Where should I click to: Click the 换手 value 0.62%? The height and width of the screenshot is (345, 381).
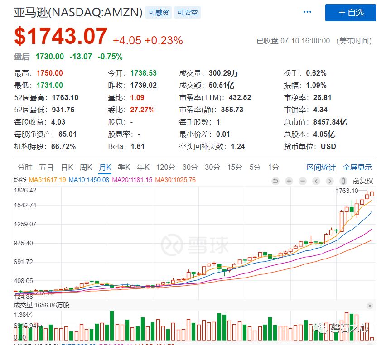click(x=316, y=73)
